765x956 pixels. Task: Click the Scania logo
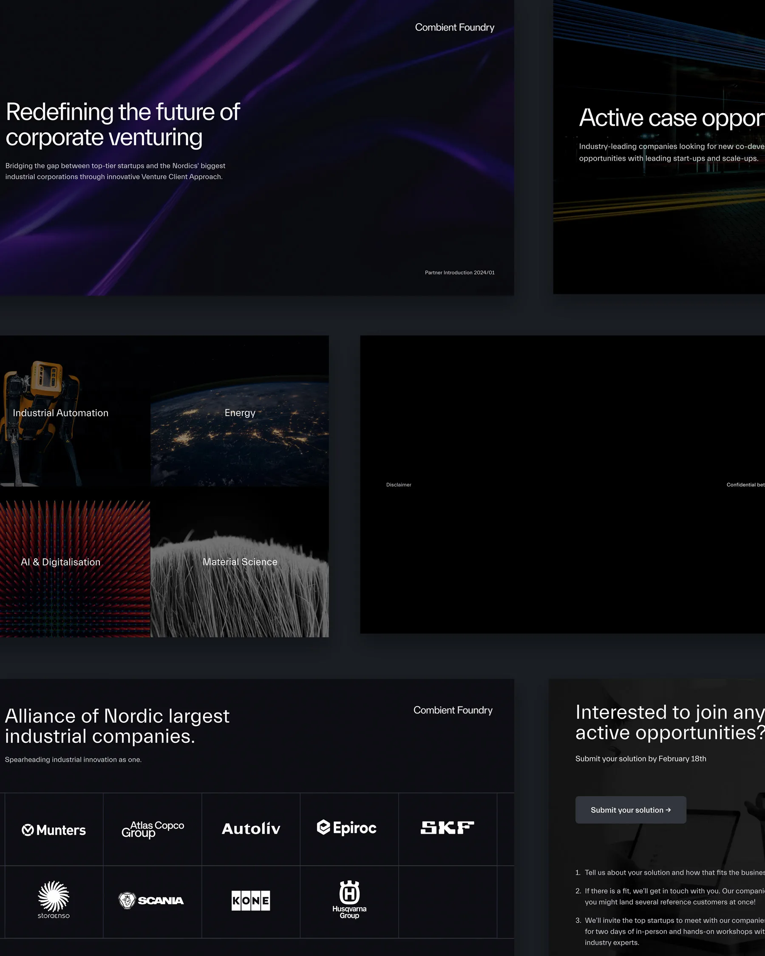[x=151, y=900]
